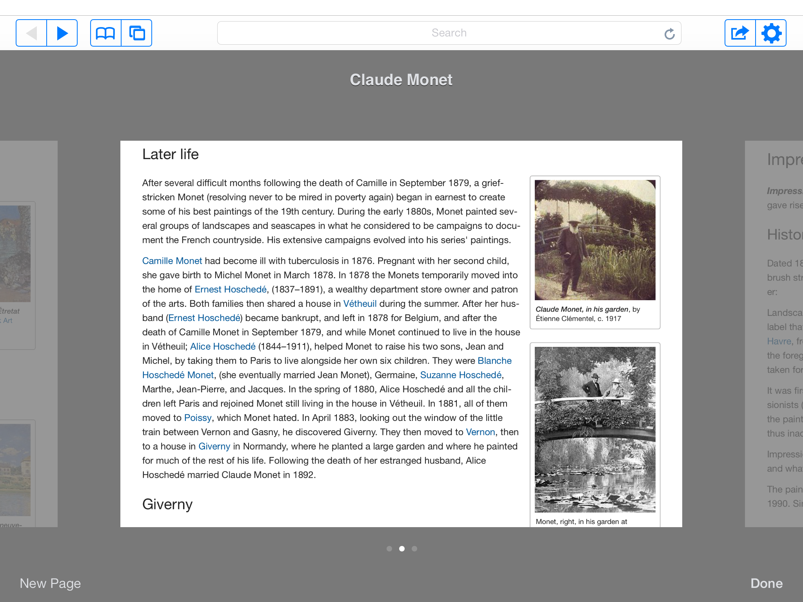Click in the Search field

(449, 33)
